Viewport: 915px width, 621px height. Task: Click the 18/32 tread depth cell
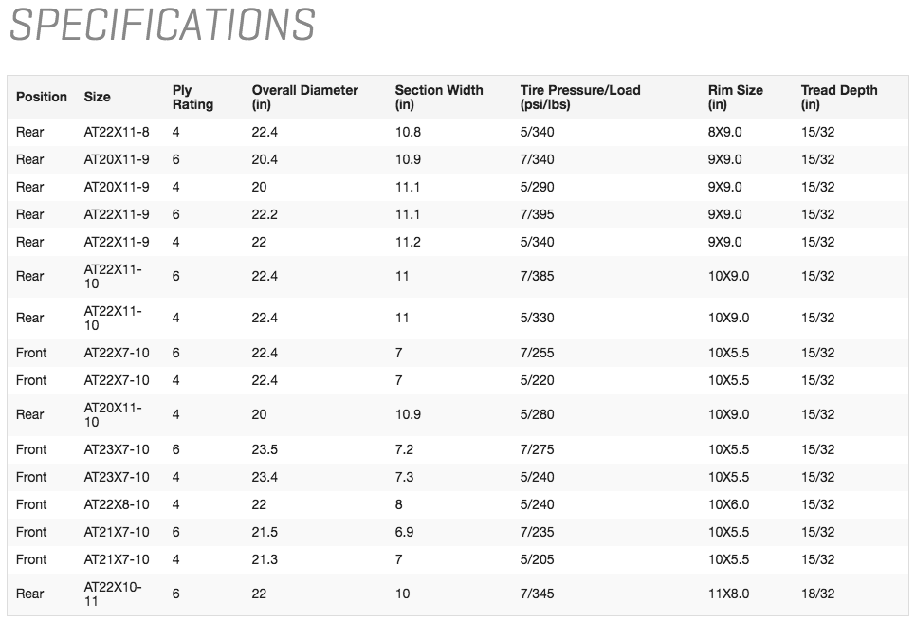tap(817, 594)
